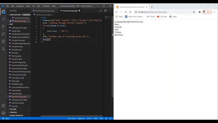Open the Extensions view
This screenshot has height=123, width=218.
[x=3, y=41]
